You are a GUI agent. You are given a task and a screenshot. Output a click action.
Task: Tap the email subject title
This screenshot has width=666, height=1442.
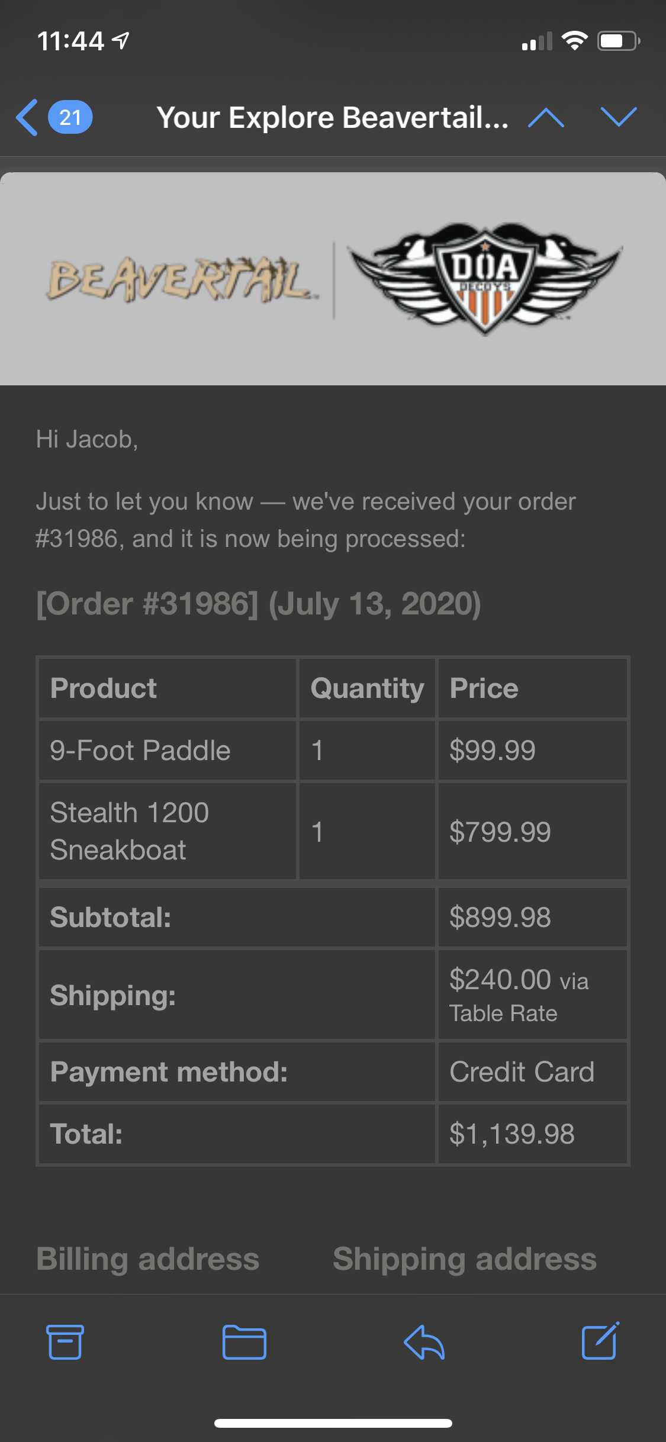(x=332, y=117)
